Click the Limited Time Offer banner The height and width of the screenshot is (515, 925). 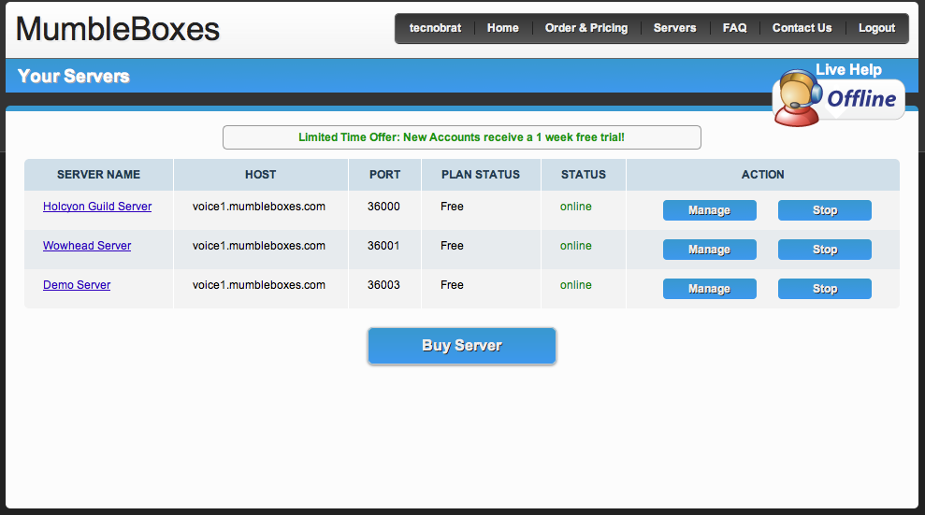462,137
